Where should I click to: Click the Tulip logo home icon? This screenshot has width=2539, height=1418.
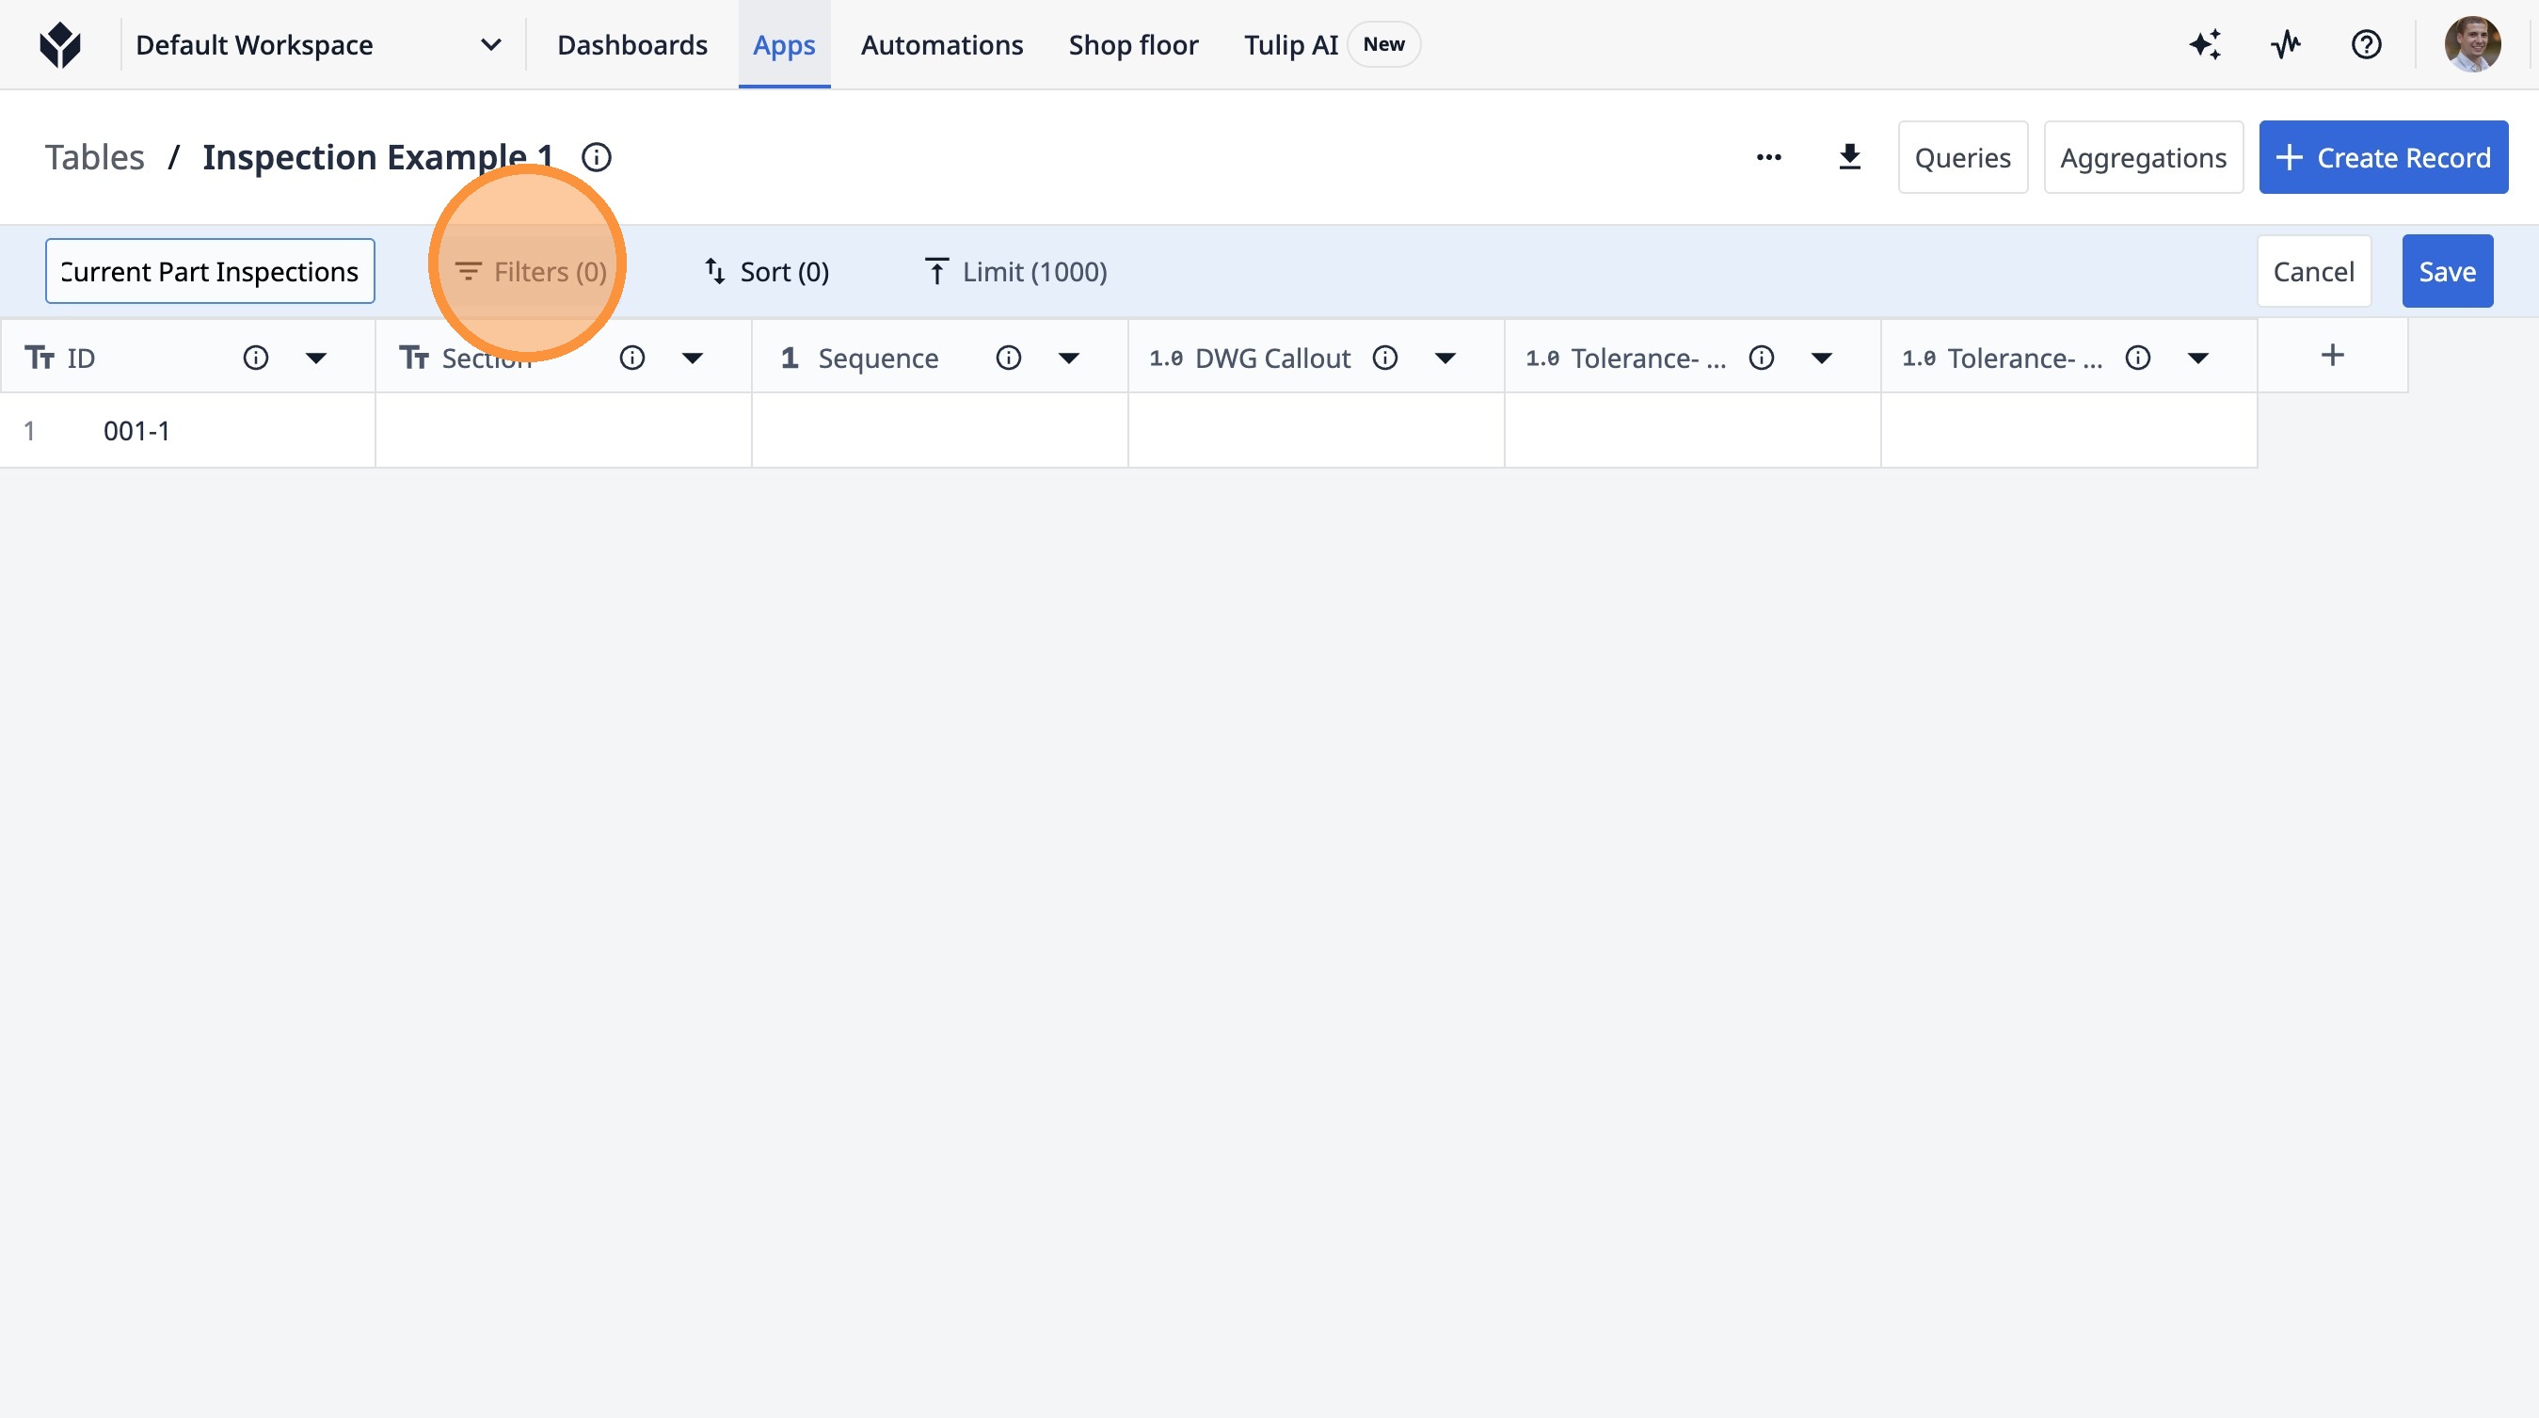[60, 44]
